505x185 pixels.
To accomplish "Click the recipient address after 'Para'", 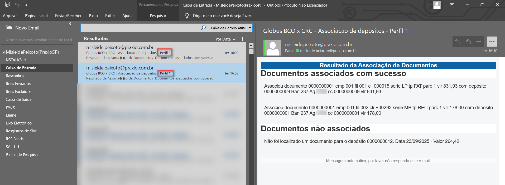I will (328, 51).
